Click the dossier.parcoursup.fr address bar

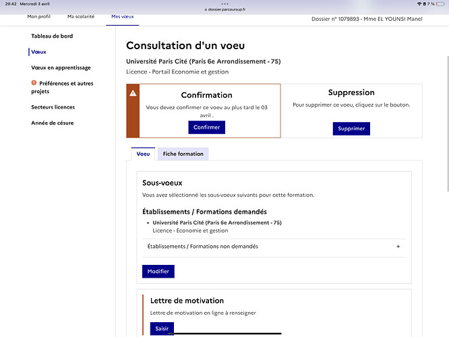(x=224, y=9)
